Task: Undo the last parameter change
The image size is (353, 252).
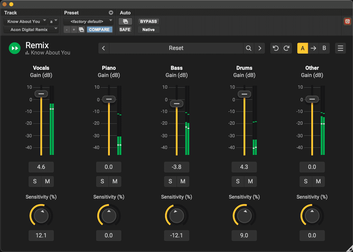Action: tap(276, 48)
